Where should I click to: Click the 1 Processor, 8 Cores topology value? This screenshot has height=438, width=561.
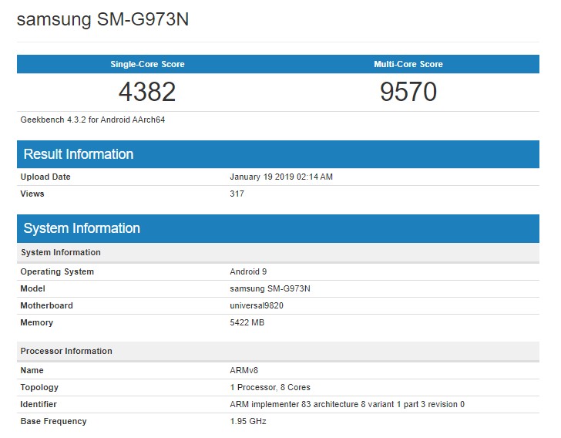click(x=270, y=387)
